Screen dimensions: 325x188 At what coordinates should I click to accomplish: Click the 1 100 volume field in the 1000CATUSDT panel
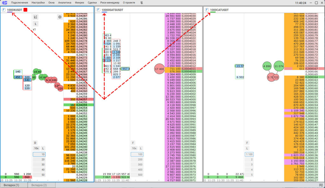click(x=249, y=154)
